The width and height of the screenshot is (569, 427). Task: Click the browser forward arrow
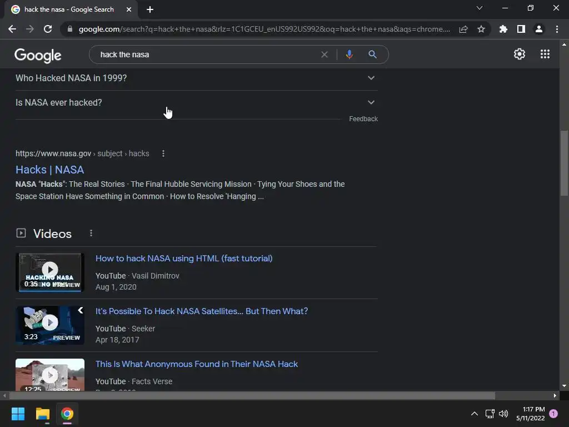click(30, 29)
